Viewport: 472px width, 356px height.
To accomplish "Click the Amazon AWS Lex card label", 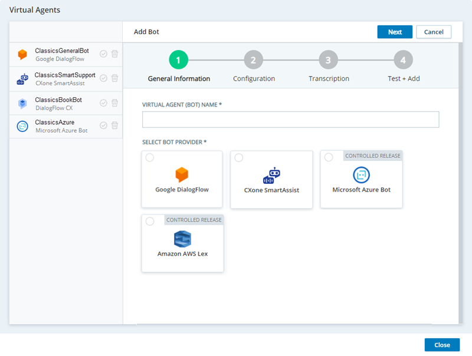I will (x=182, y=254).
